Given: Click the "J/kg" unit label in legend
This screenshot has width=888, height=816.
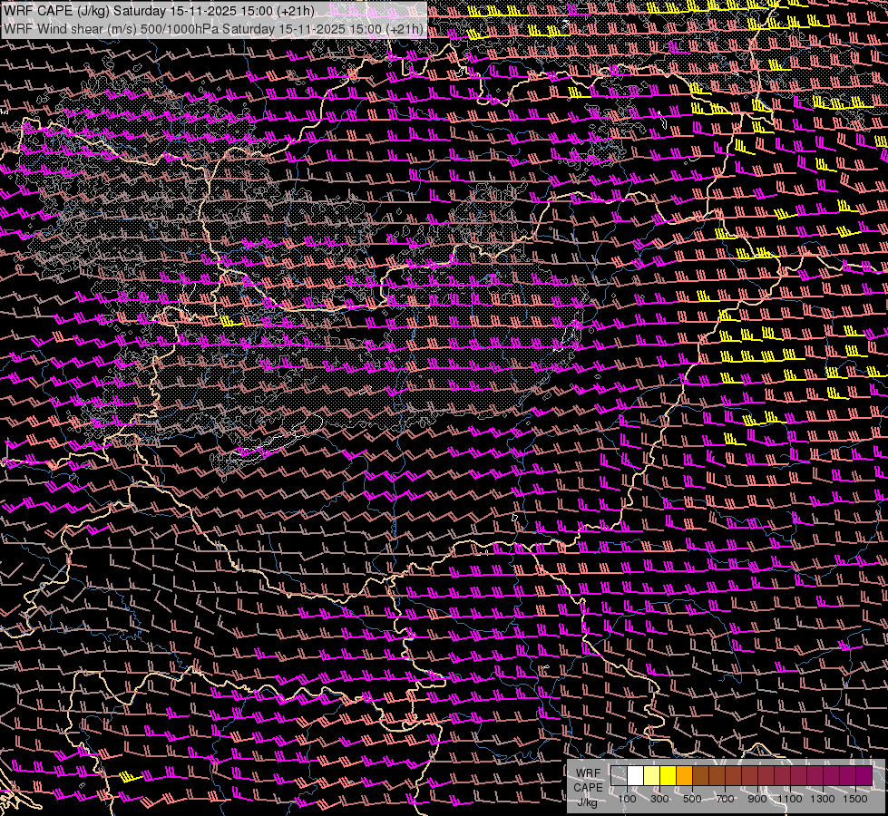Looking at the screenshot, I should 588,801.
